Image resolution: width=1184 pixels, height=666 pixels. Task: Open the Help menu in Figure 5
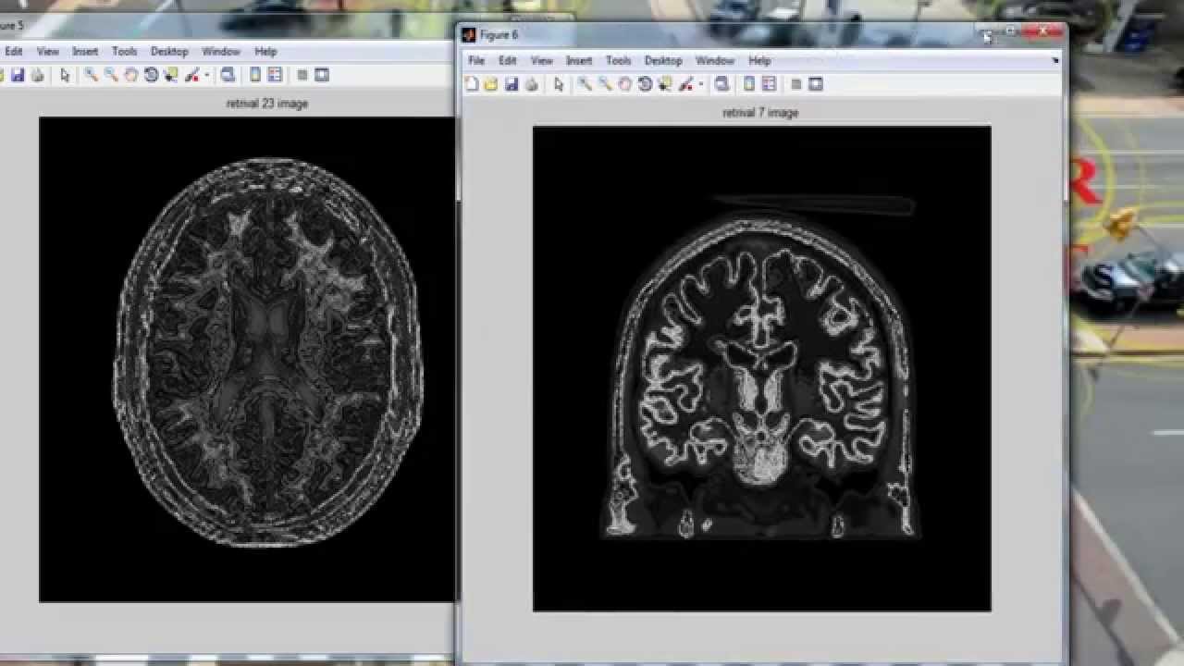coord(265,52)
